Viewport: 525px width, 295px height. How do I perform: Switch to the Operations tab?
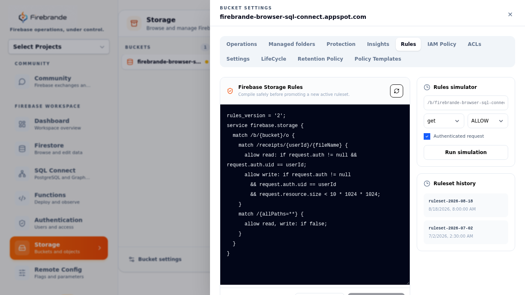(242, 44)
